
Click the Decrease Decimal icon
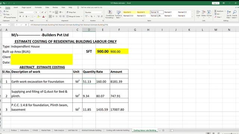102,16
